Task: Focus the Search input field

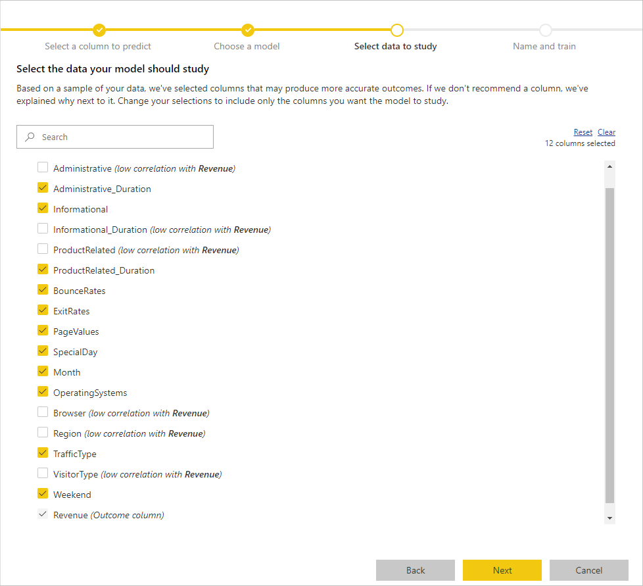Action: click(115, 137)
